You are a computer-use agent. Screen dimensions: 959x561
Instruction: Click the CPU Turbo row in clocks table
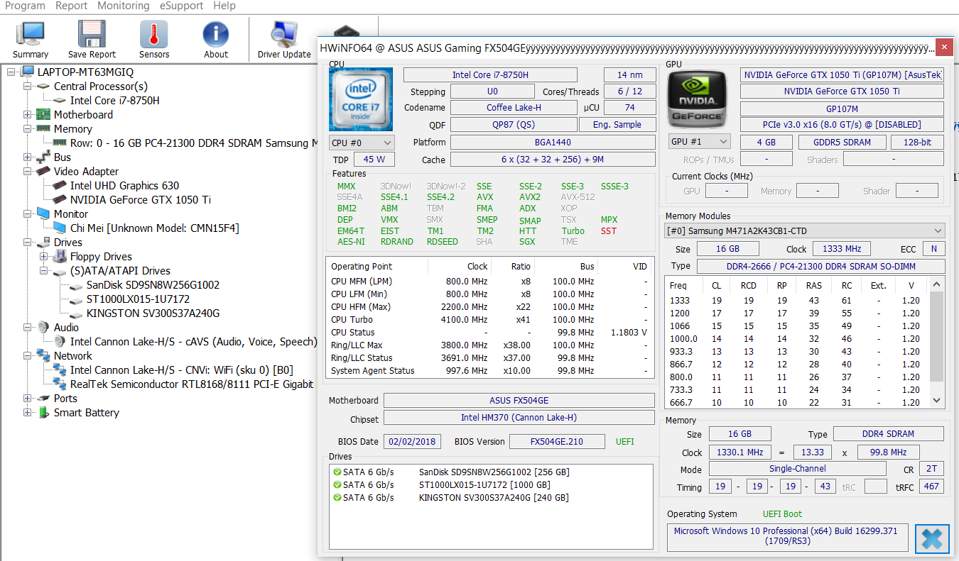tap(489, 319)
